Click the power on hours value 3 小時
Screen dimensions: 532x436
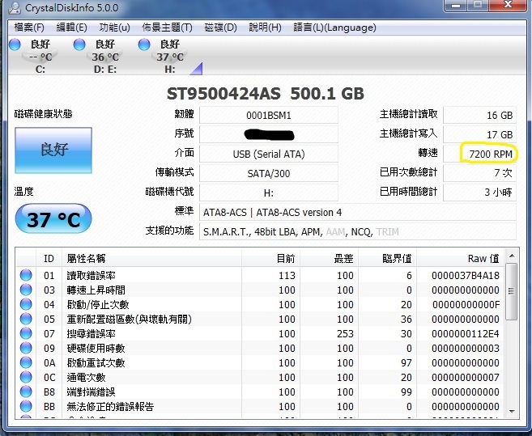[x=479, y=193]
